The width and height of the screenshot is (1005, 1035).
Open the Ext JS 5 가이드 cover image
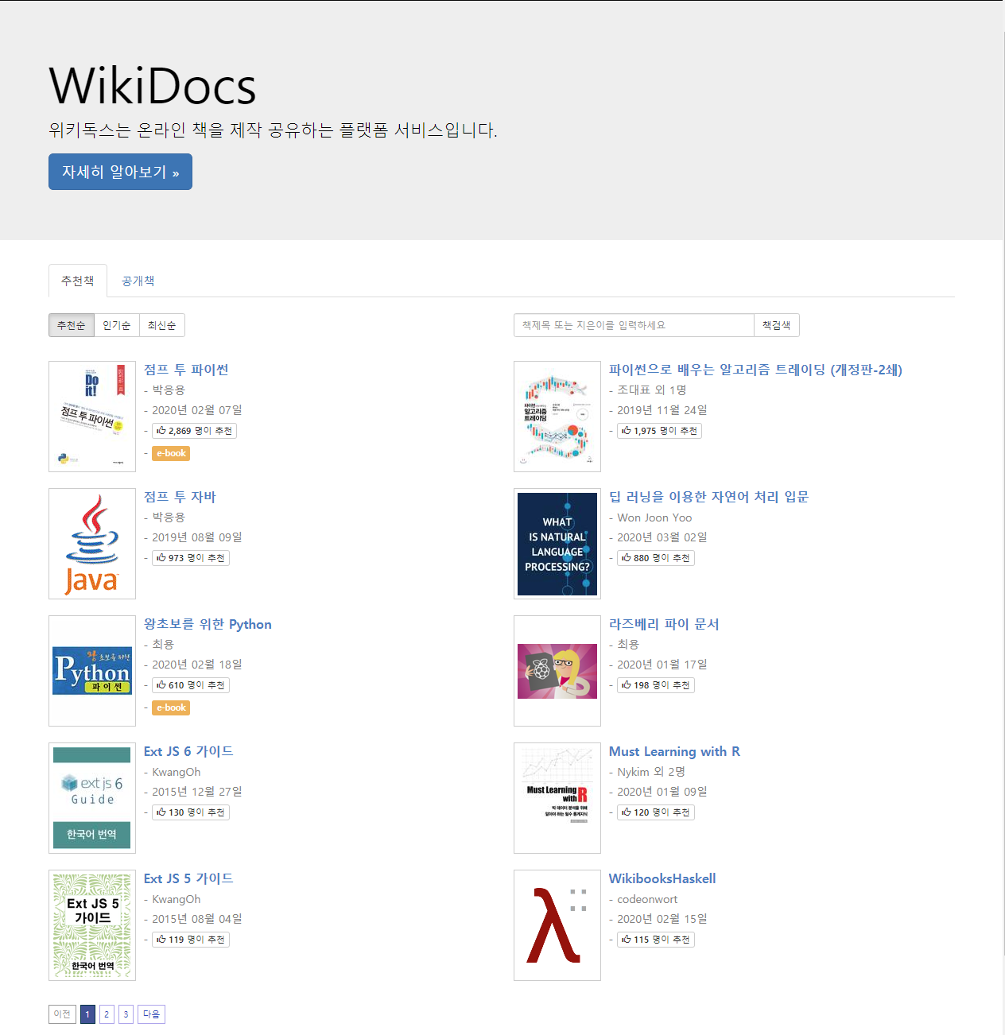pos(92,925)
